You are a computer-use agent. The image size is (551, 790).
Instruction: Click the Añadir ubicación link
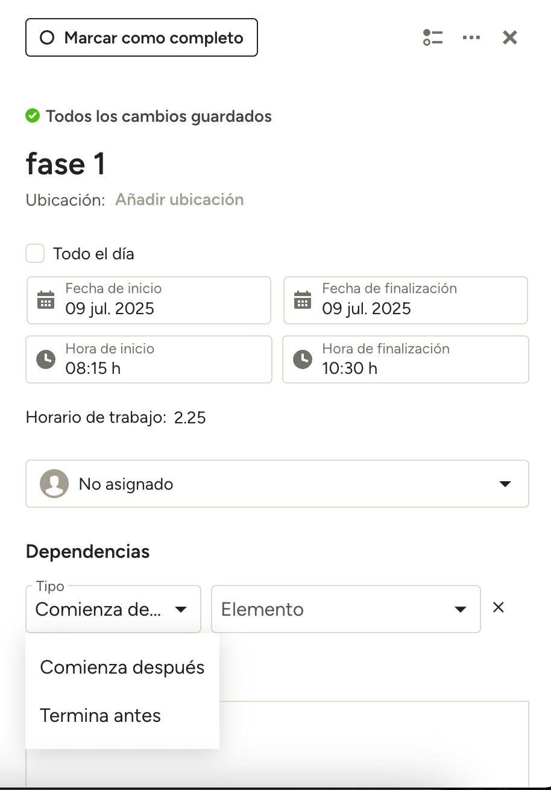180,200
